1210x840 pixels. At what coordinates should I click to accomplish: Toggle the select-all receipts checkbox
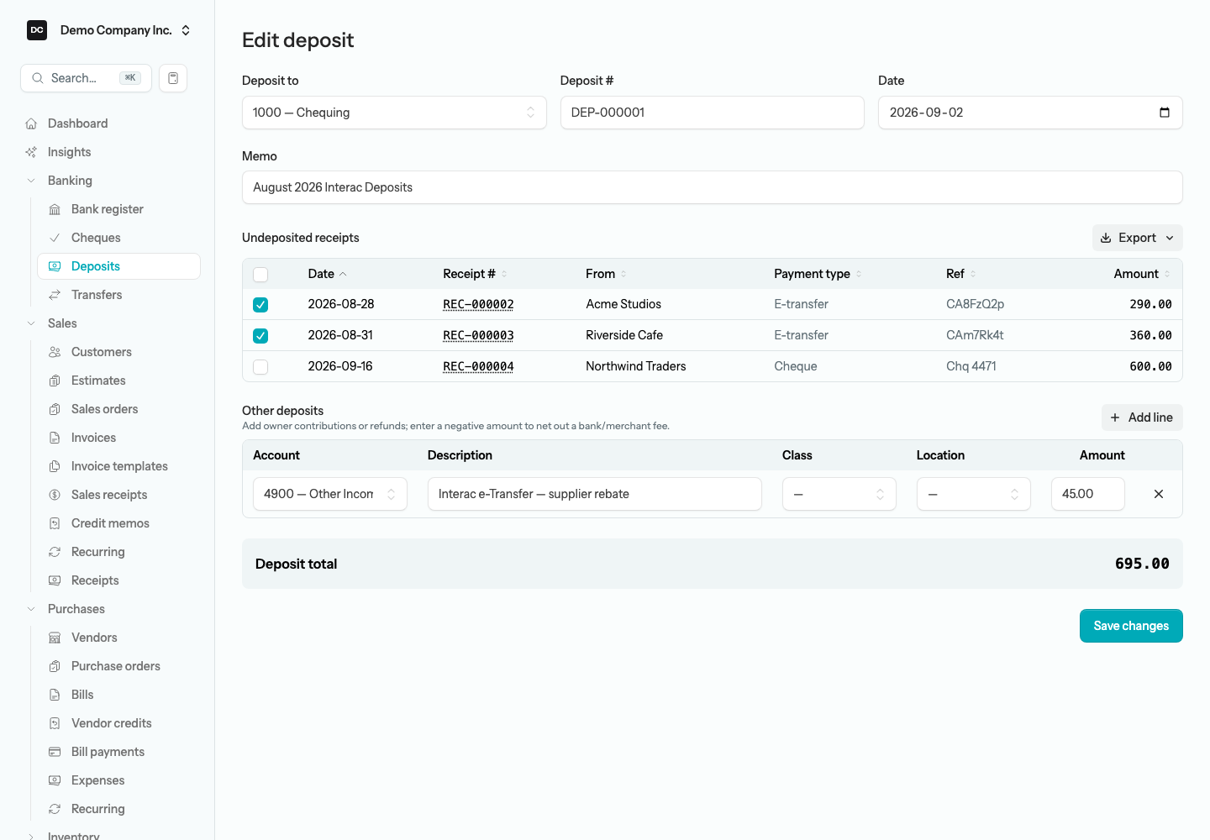[260, 274]
